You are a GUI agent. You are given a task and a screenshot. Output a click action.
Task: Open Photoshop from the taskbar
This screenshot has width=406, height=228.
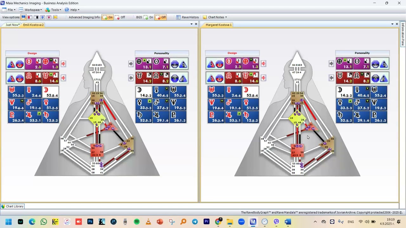[90, 222]
